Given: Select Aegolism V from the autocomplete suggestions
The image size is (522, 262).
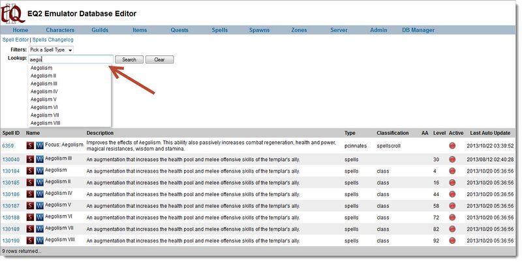Looking at the screenshot, I should point(46,99).
